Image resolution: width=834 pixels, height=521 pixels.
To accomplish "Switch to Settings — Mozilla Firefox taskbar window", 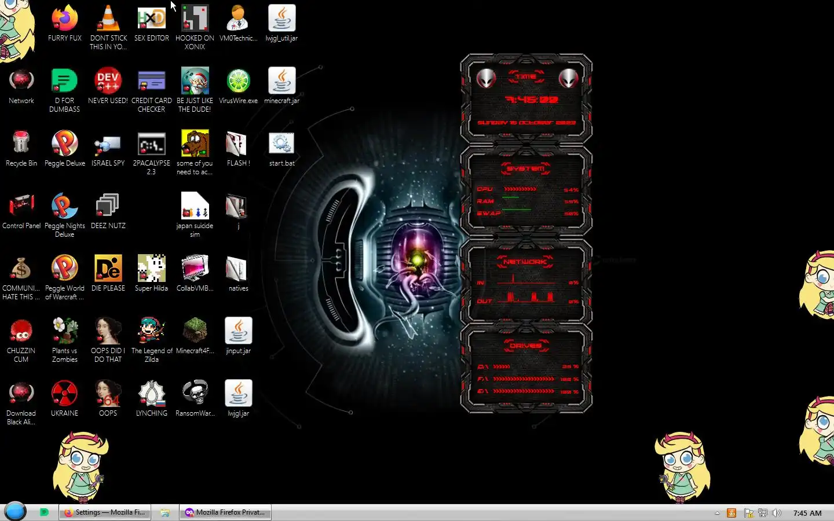I will (105, 512).
